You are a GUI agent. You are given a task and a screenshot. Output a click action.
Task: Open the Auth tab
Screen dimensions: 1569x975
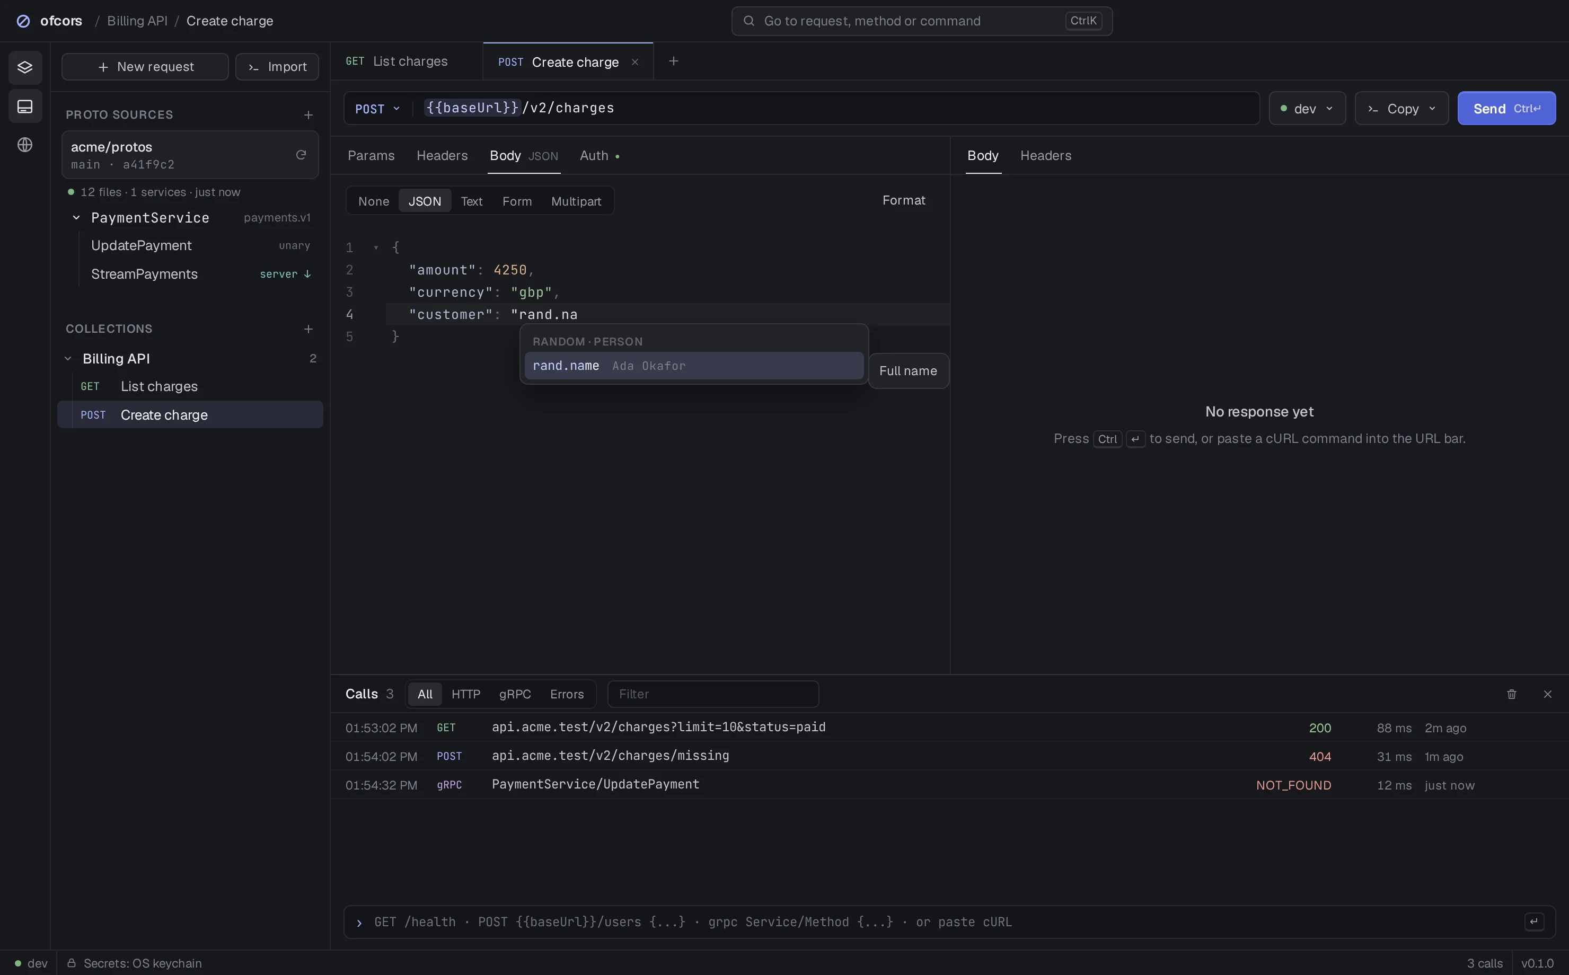pos(599,155)
